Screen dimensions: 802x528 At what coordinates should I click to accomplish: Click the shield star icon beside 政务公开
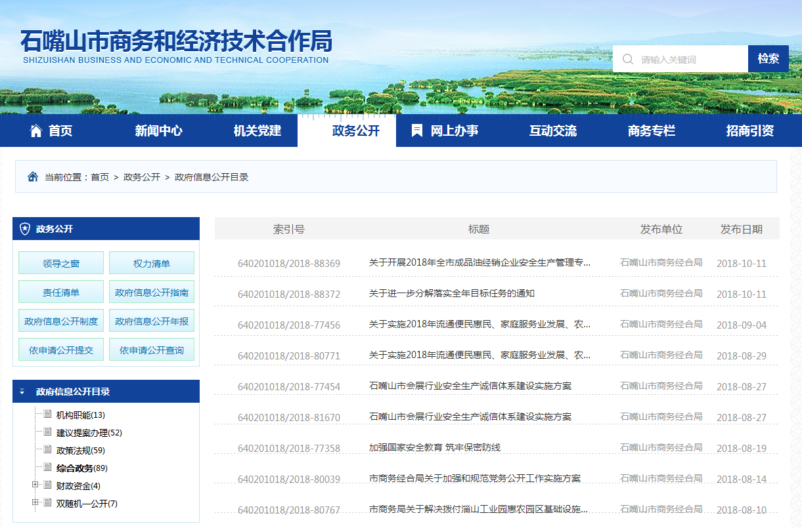[25, 229]
